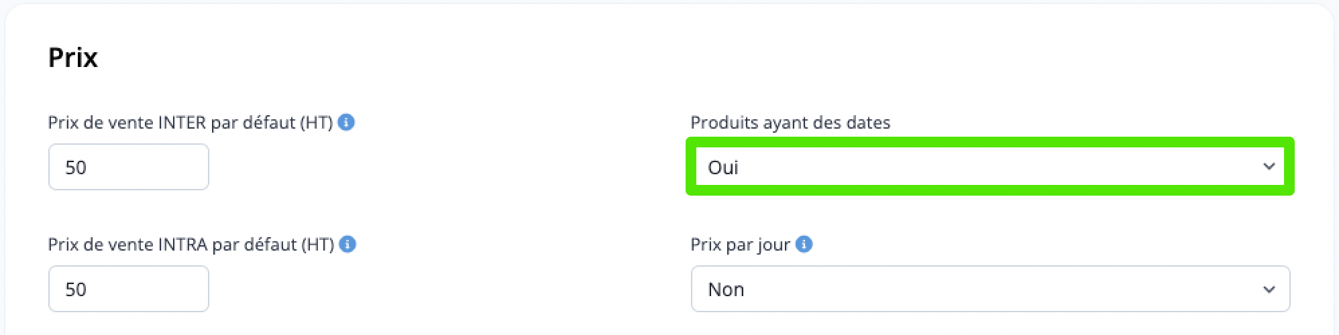The image size is (1339, 335).
Task: Click the Prix par jour label text
Action: point(741,245)
